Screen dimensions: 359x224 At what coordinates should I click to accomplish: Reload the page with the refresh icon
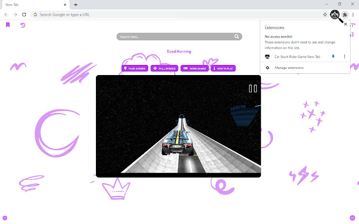[x=24, y=15]
